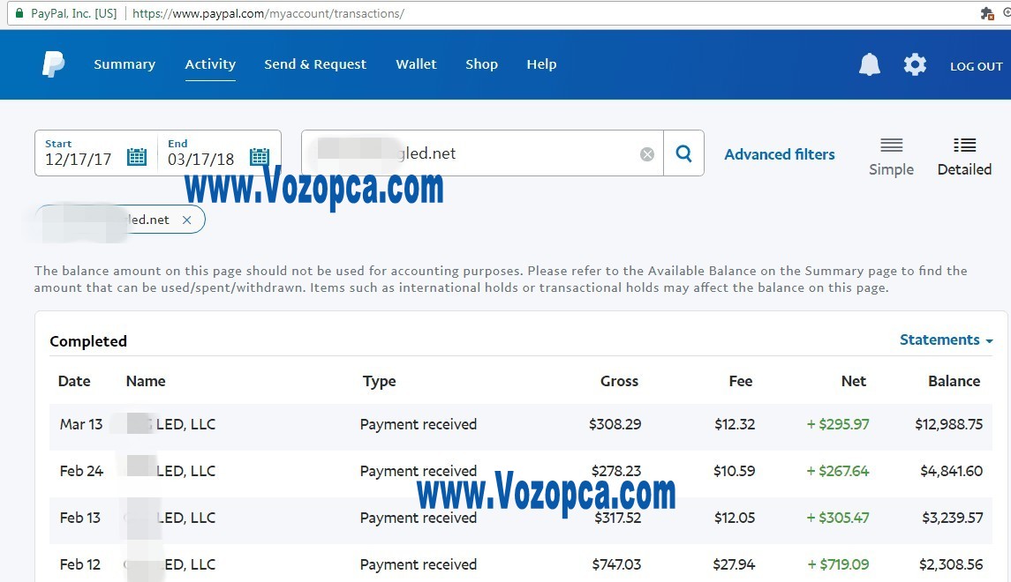Click the browser extension icon

(986, 13)
